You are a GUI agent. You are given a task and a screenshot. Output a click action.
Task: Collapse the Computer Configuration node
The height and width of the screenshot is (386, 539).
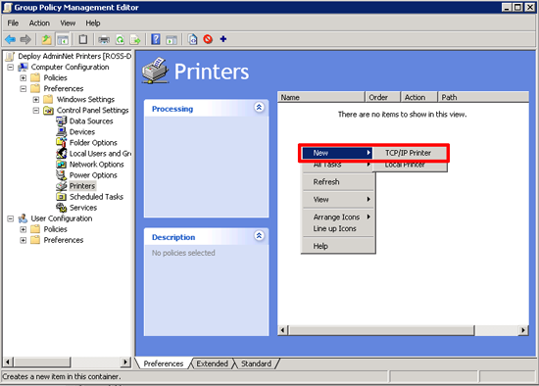(11, 67)
